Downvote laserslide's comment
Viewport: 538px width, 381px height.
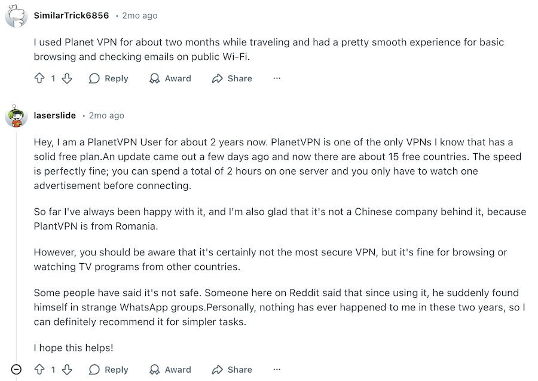tap(67, 370)
